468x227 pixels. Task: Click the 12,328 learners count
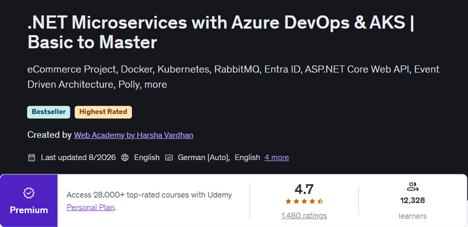413,200
